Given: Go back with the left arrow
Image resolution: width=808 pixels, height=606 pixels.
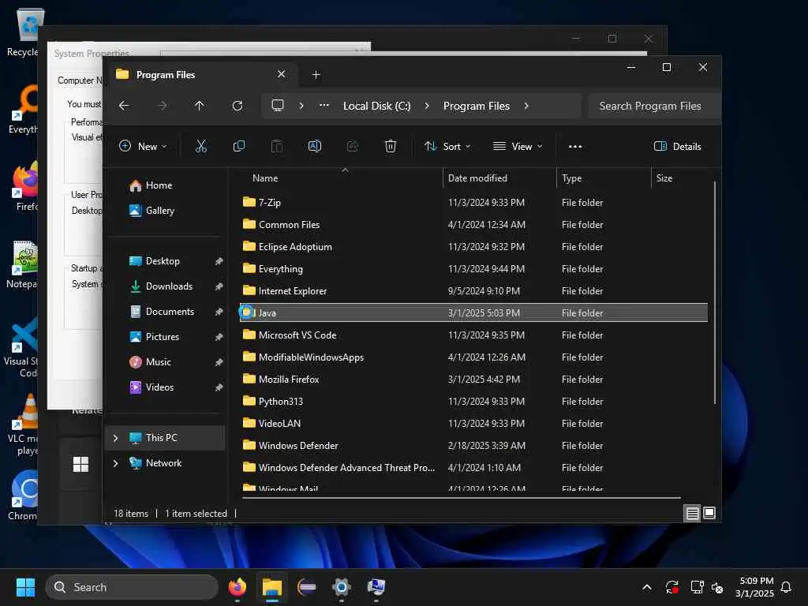Looking at the screenshot, I should 124,106.
